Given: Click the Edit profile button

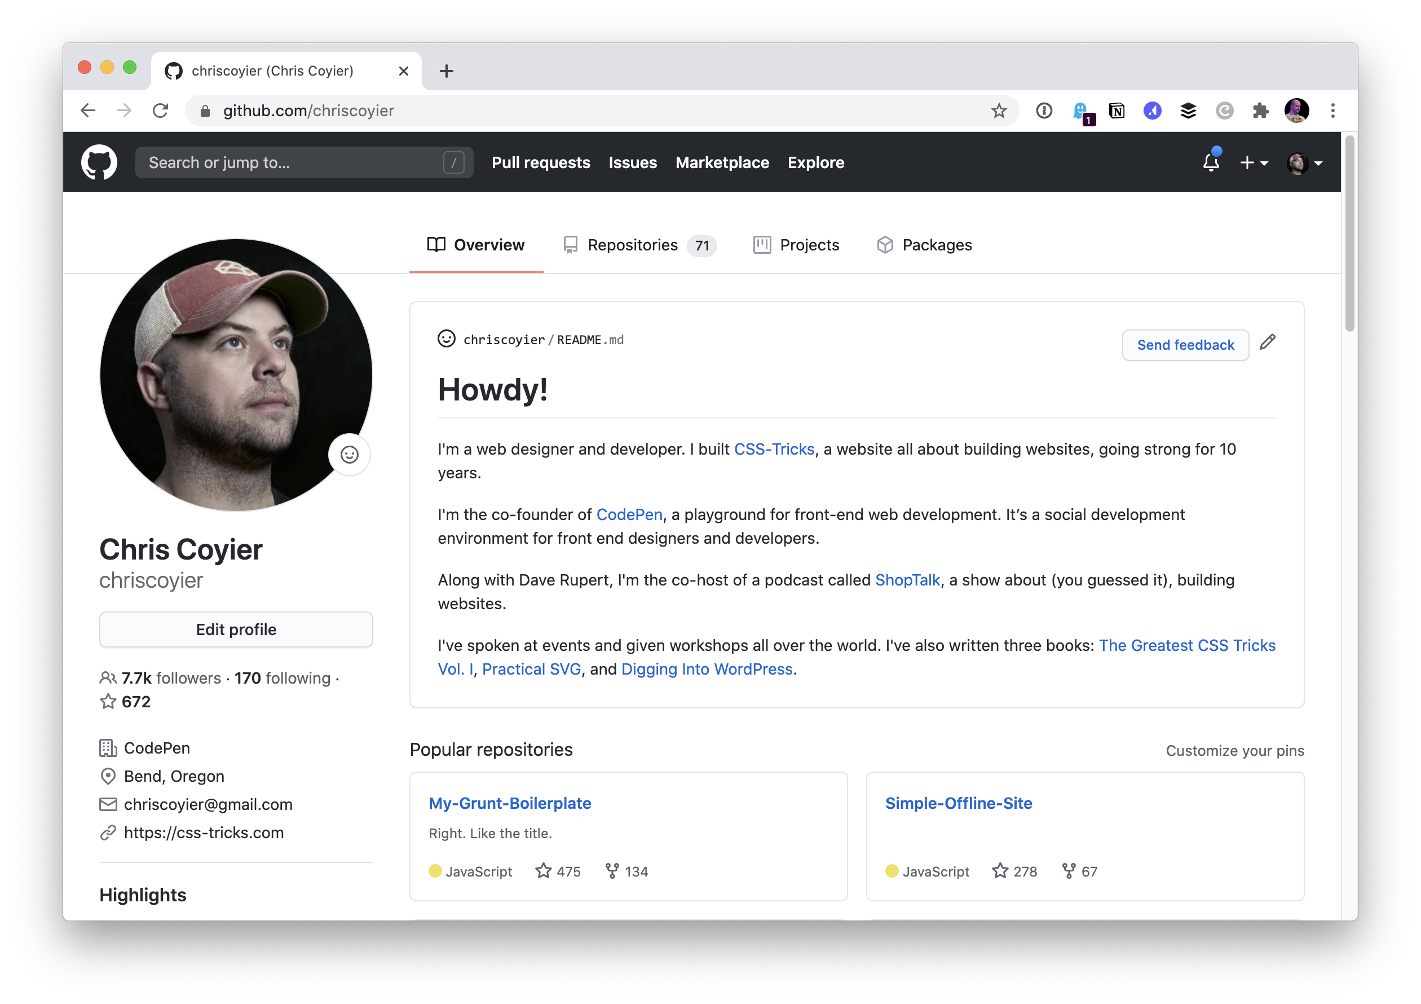Looking at the screenshot, I should point(236,628).
